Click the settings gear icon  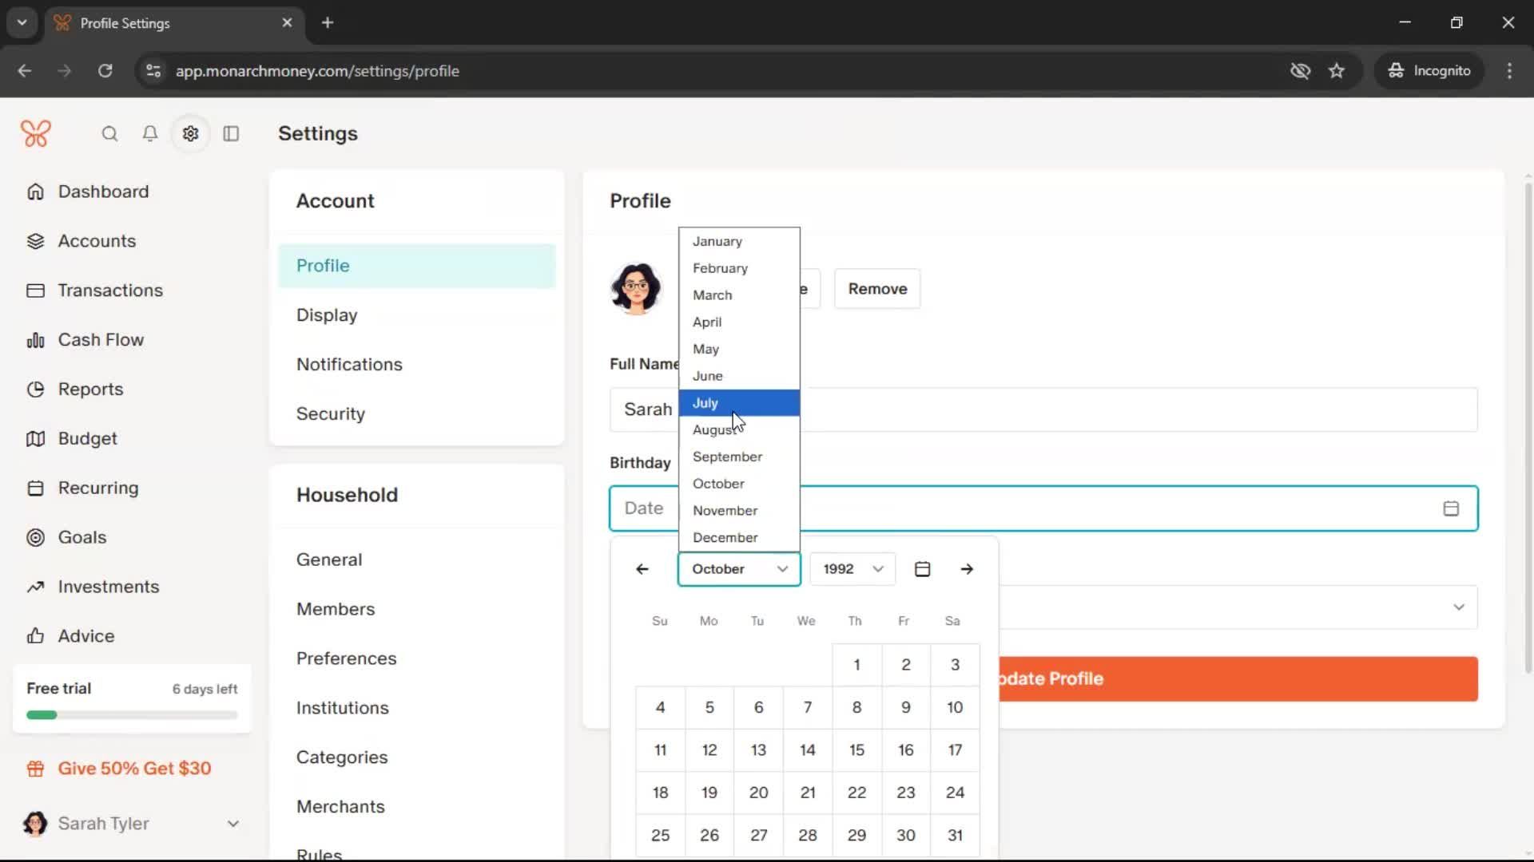[190, 134]
